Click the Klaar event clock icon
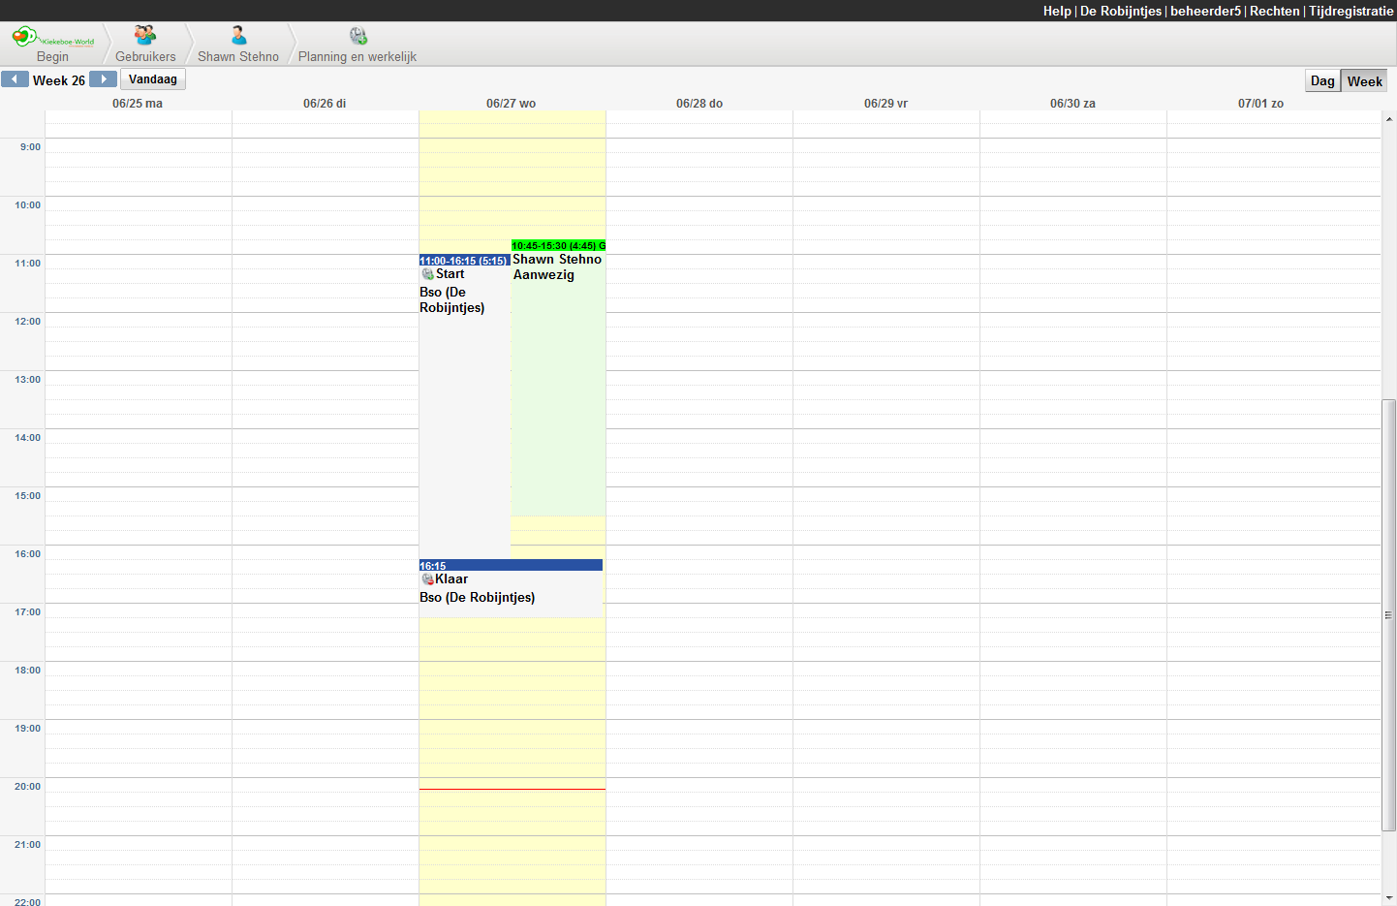 427,579
